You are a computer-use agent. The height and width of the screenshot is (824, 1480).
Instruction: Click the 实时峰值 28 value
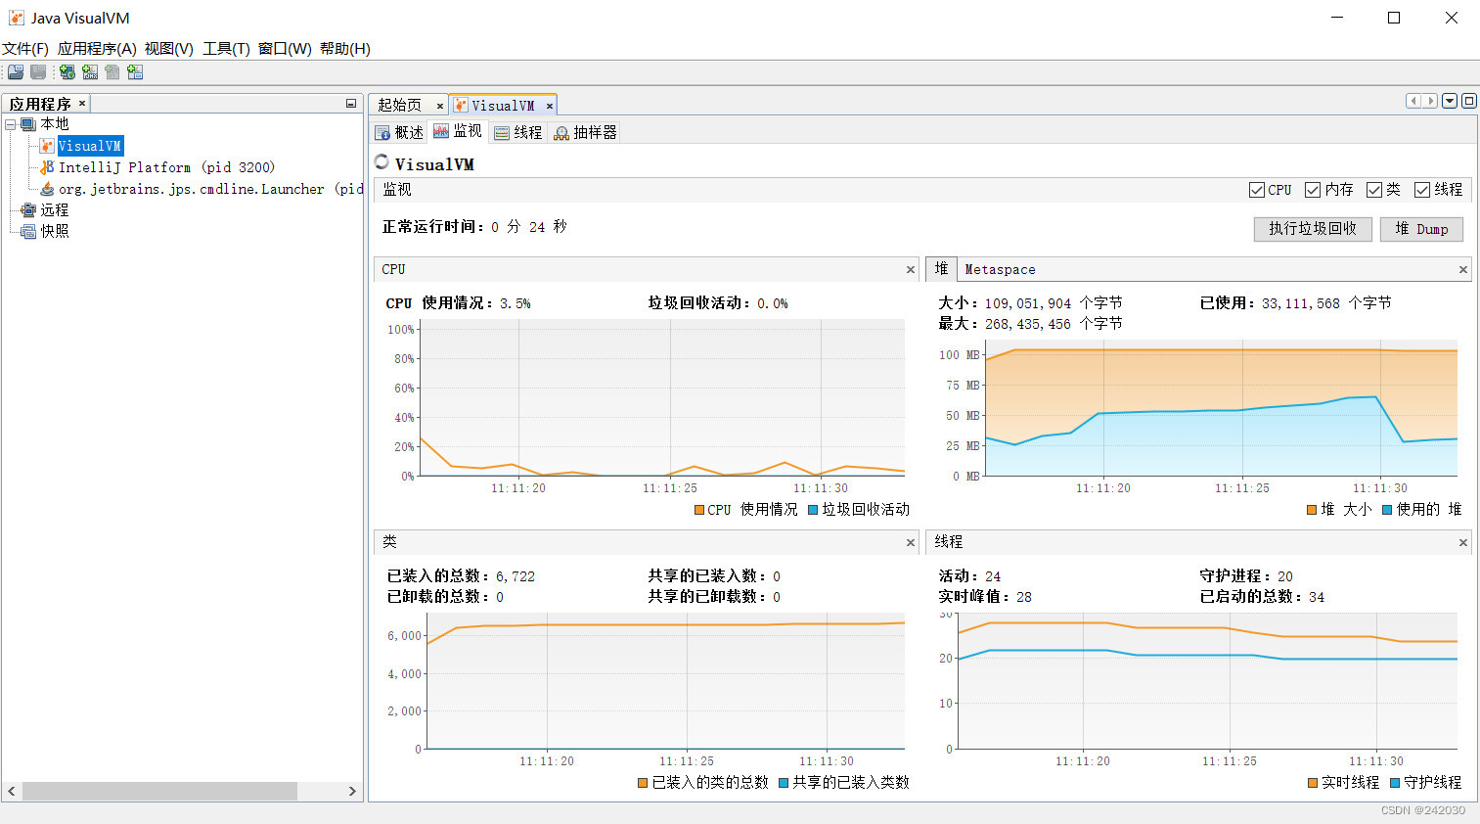point(1024,597)
